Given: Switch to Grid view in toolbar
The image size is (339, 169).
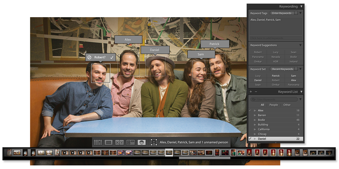Looking at the screenshot, I should pyautogui.click(x=98, y=142).
